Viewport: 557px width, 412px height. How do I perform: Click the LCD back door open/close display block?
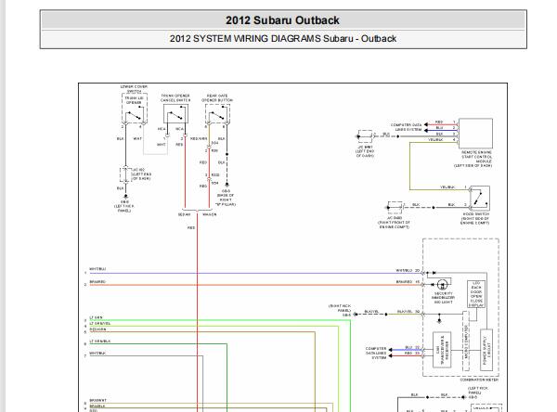pos(476,294)
